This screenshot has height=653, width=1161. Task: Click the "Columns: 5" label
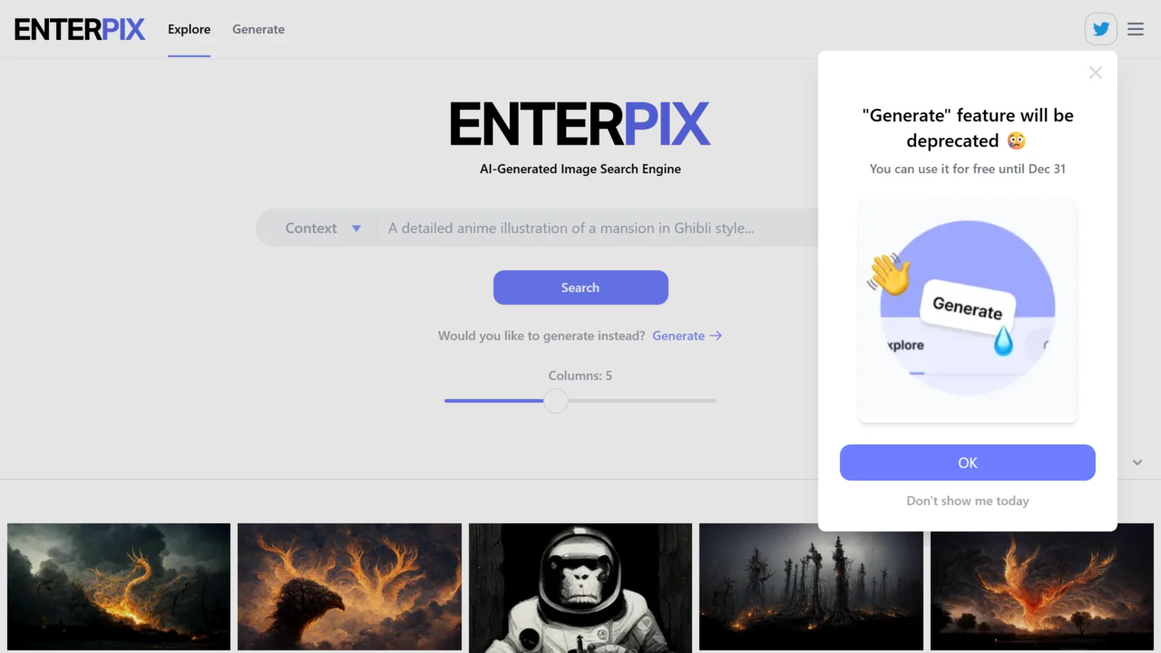coord(580,375)
